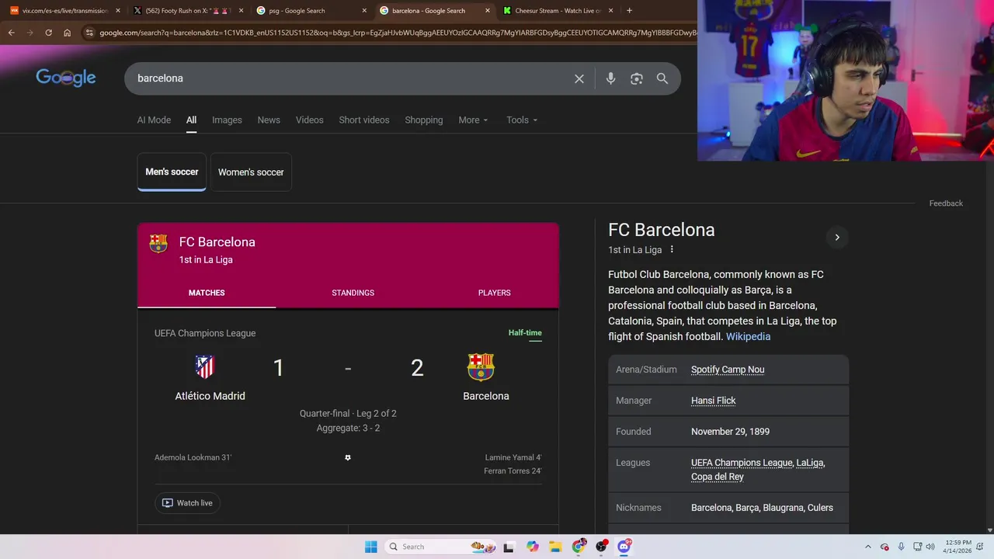Select the MATCHES tab
994x559 pixels.
pyautogui.click(x=207, y=293)
